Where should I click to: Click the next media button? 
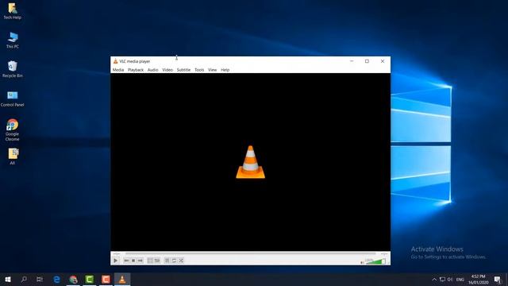(140, 261)
